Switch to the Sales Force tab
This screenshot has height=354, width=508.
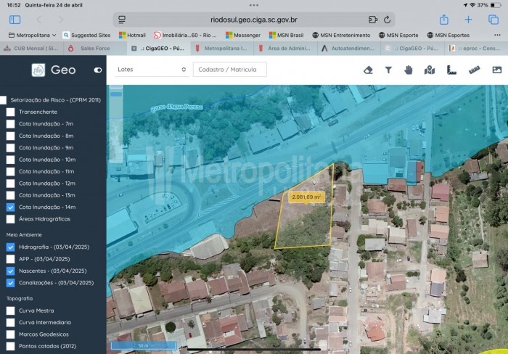[94, 49]
